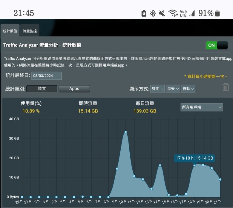
Task: Click the 統計最終日 date field 08/03/2024
Action: click(47, 76)
